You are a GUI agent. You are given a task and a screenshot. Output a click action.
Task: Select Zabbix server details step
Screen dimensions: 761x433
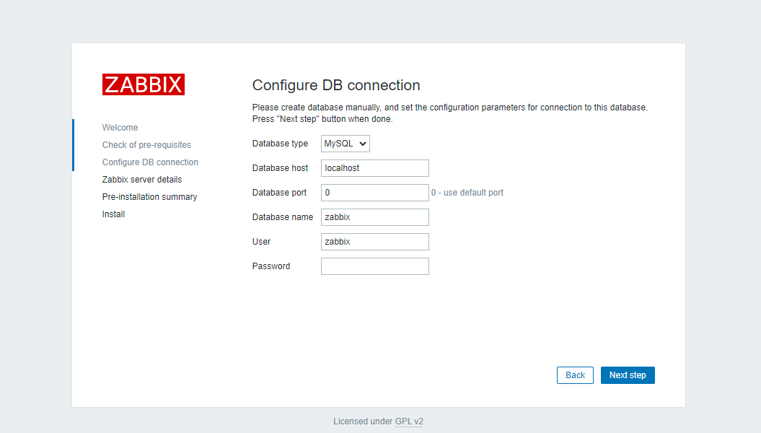point(141,180)
